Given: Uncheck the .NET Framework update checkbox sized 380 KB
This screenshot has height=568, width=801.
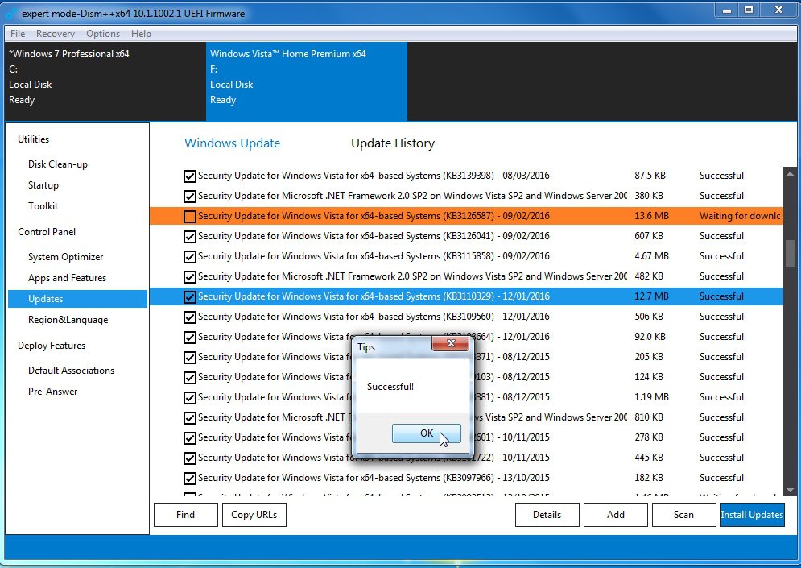Looking at the screenshot, I should click(x=189, y=196).
